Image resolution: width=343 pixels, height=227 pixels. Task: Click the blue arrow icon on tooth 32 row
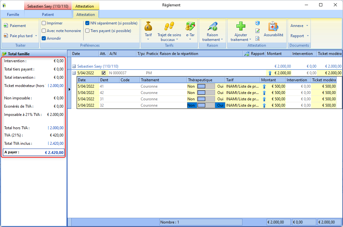tap(264, 105)
